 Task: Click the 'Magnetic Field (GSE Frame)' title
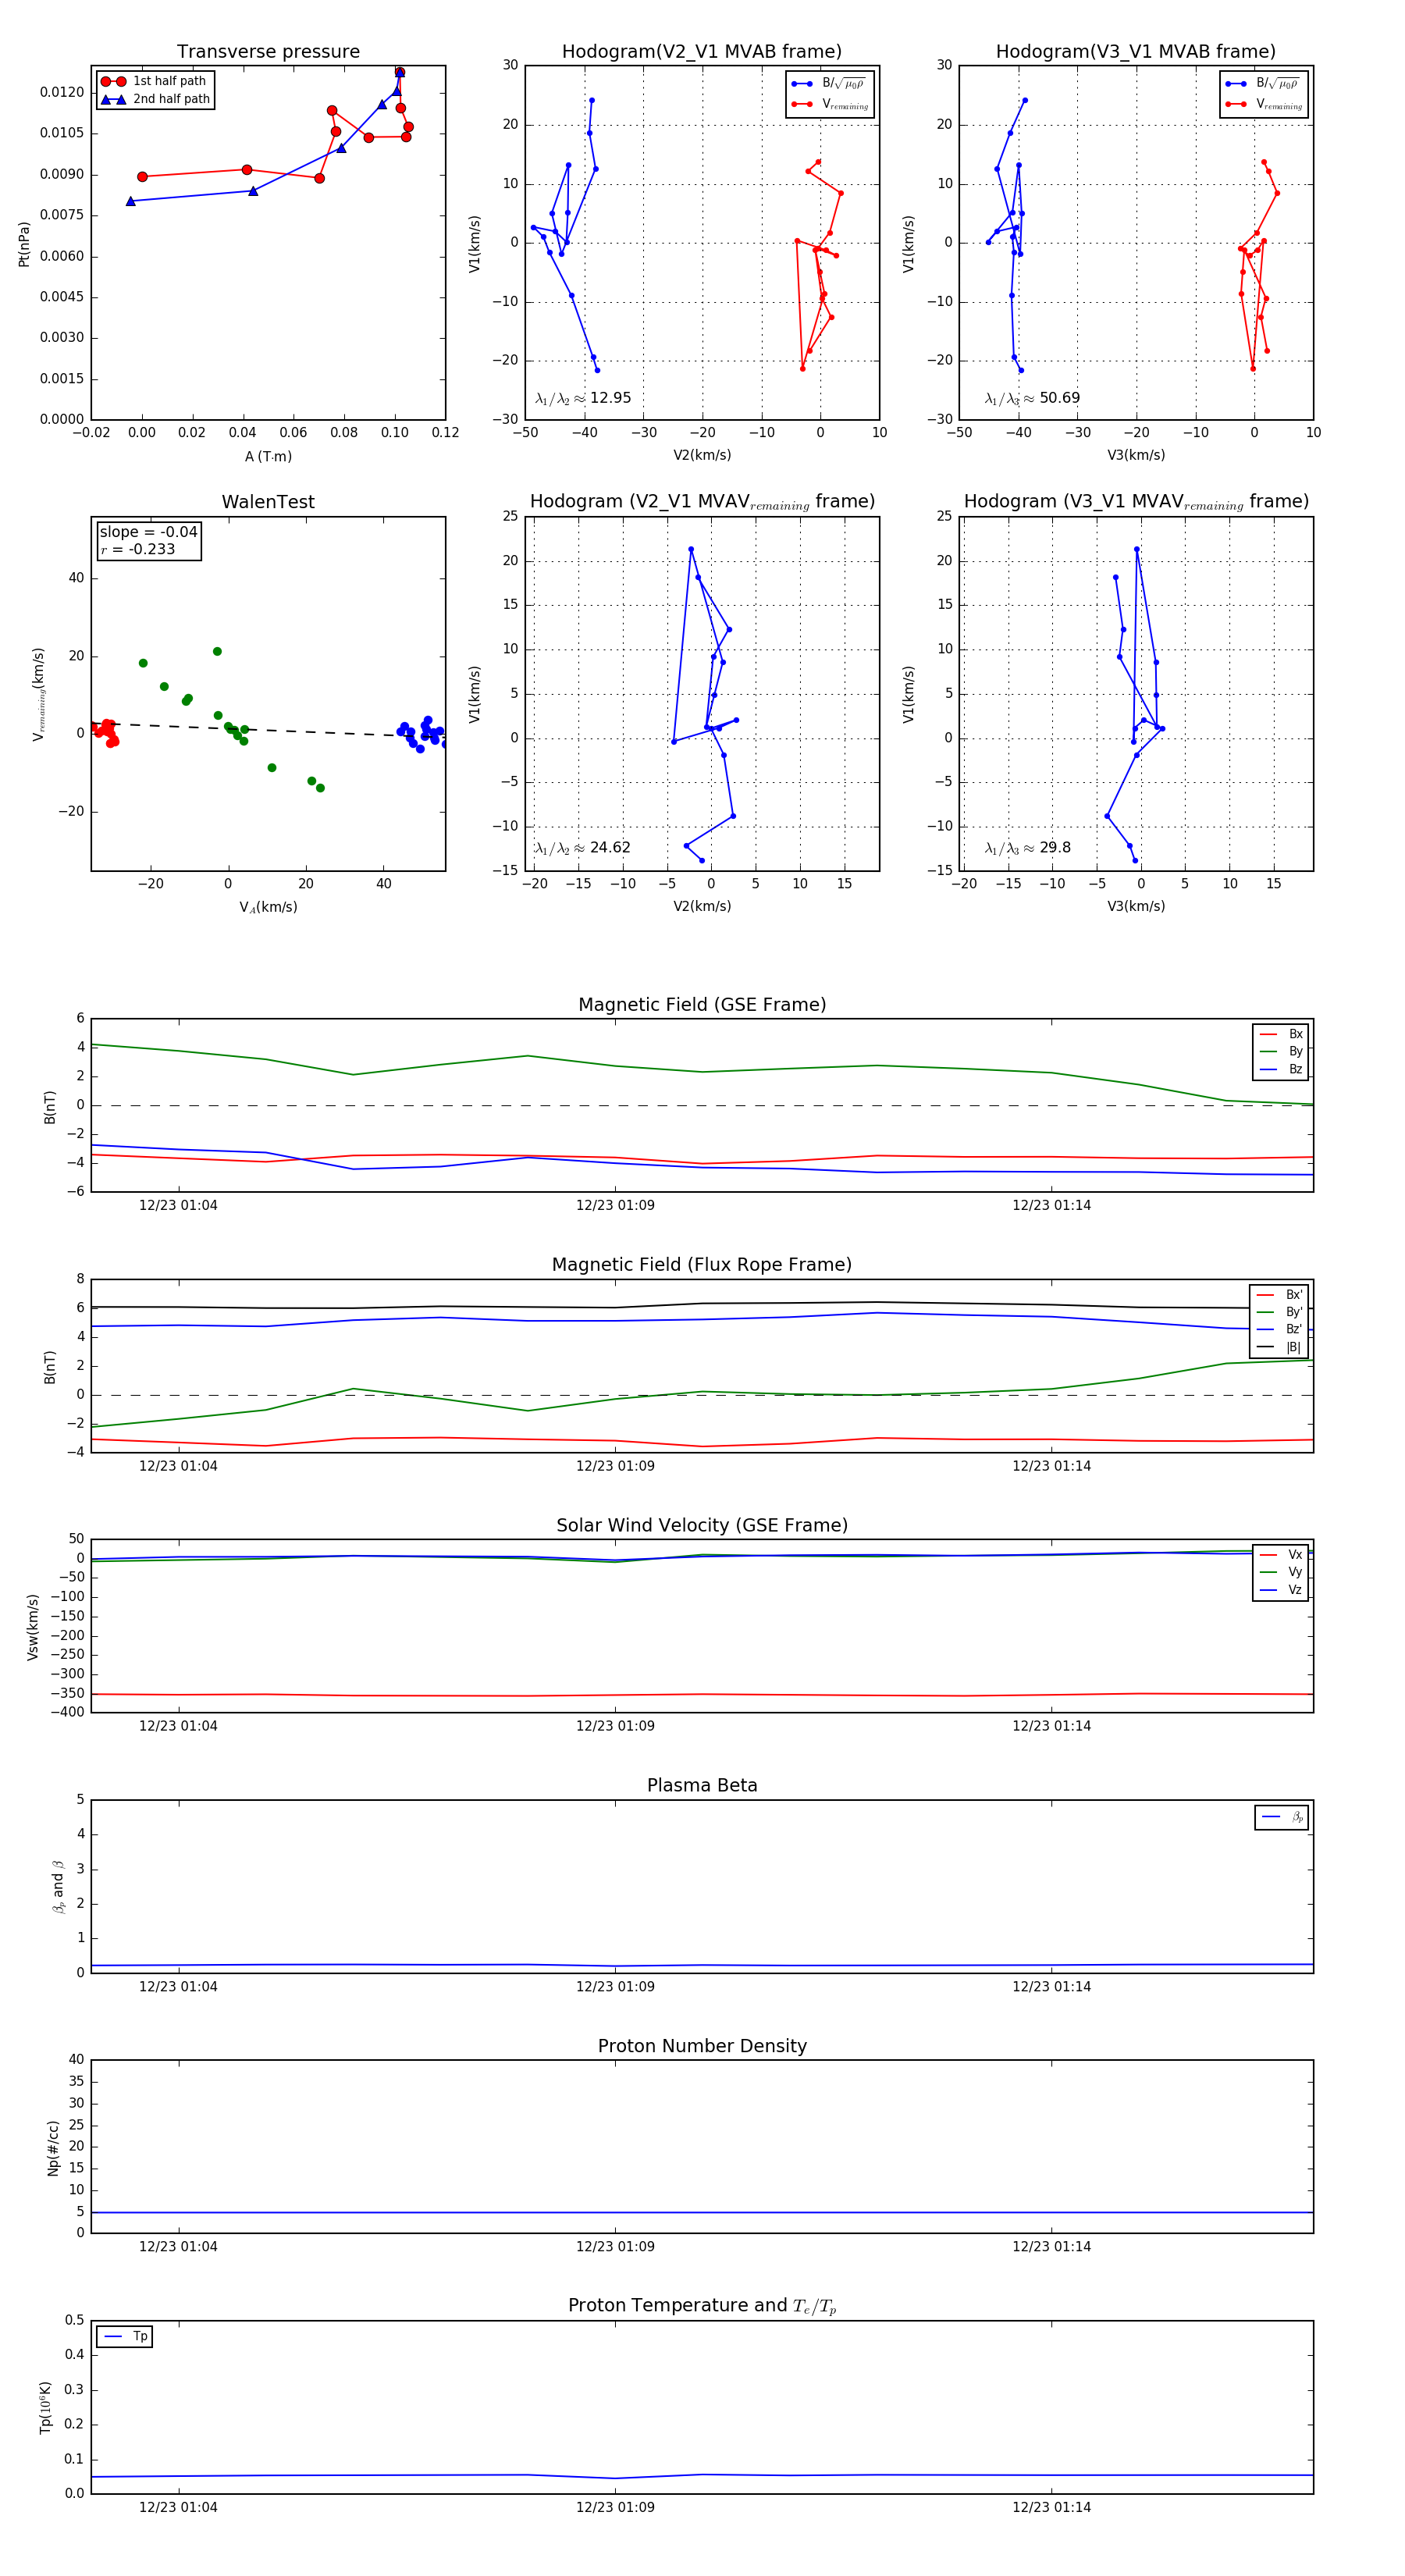click(x=702, y=1005)
